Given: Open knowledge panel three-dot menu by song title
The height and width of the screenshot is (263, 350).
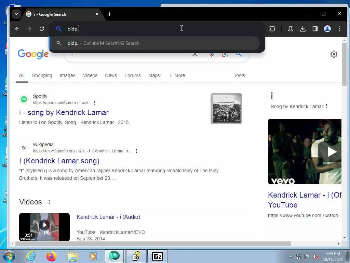Looking at the screenshot, I should tap(326, 106).
